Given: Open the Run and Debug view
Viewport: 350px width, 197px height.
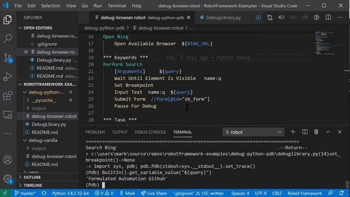Looking at the screenshot, I should (x=8, y=77).
